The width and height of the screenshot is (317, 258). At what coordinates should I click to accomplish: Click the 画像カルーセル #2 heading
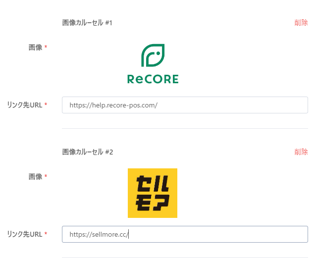click(x=88, y=152)
